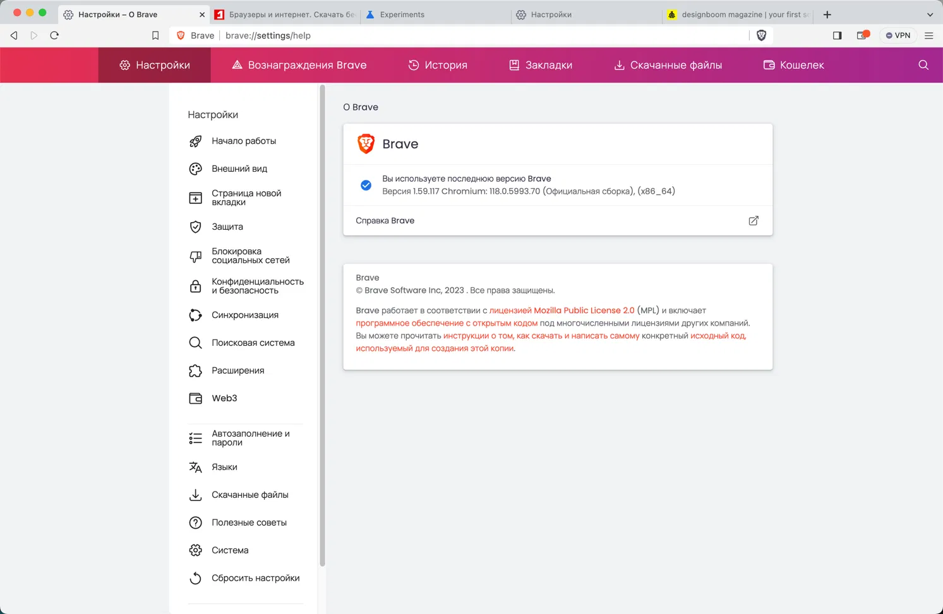Go to 'Страница новой вкладки' settings
The image size is (943, 614).
[x=246, y=198]
